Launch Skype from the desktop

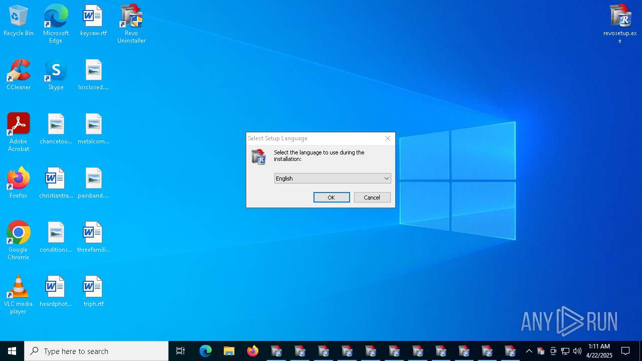click(x=56, y=75)
